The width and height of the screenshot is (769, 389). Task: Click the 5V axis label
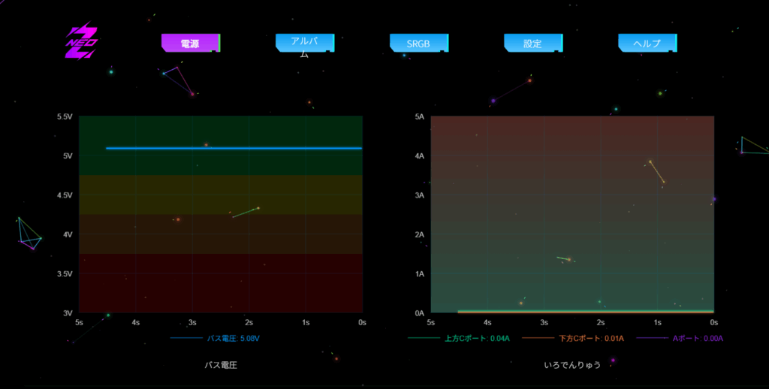pos(68,156)
